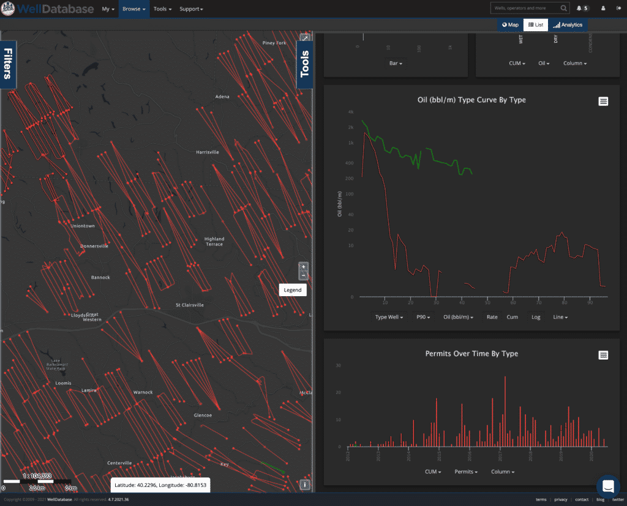Click the Centerville map label
This screenshot has width=627, height=506.
119,463
